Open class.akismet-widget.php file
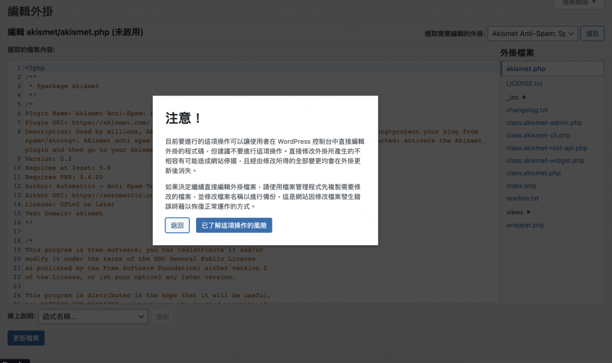Viewport: 612px width, 363px height. tap(545, 161)
